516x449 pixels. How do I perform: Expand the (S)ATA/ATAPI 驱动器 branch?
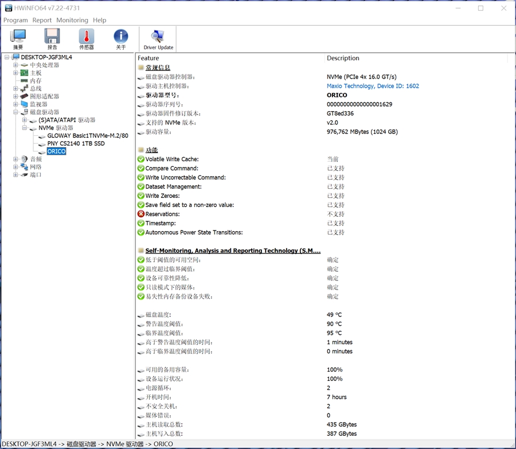(x=24, y=120)
